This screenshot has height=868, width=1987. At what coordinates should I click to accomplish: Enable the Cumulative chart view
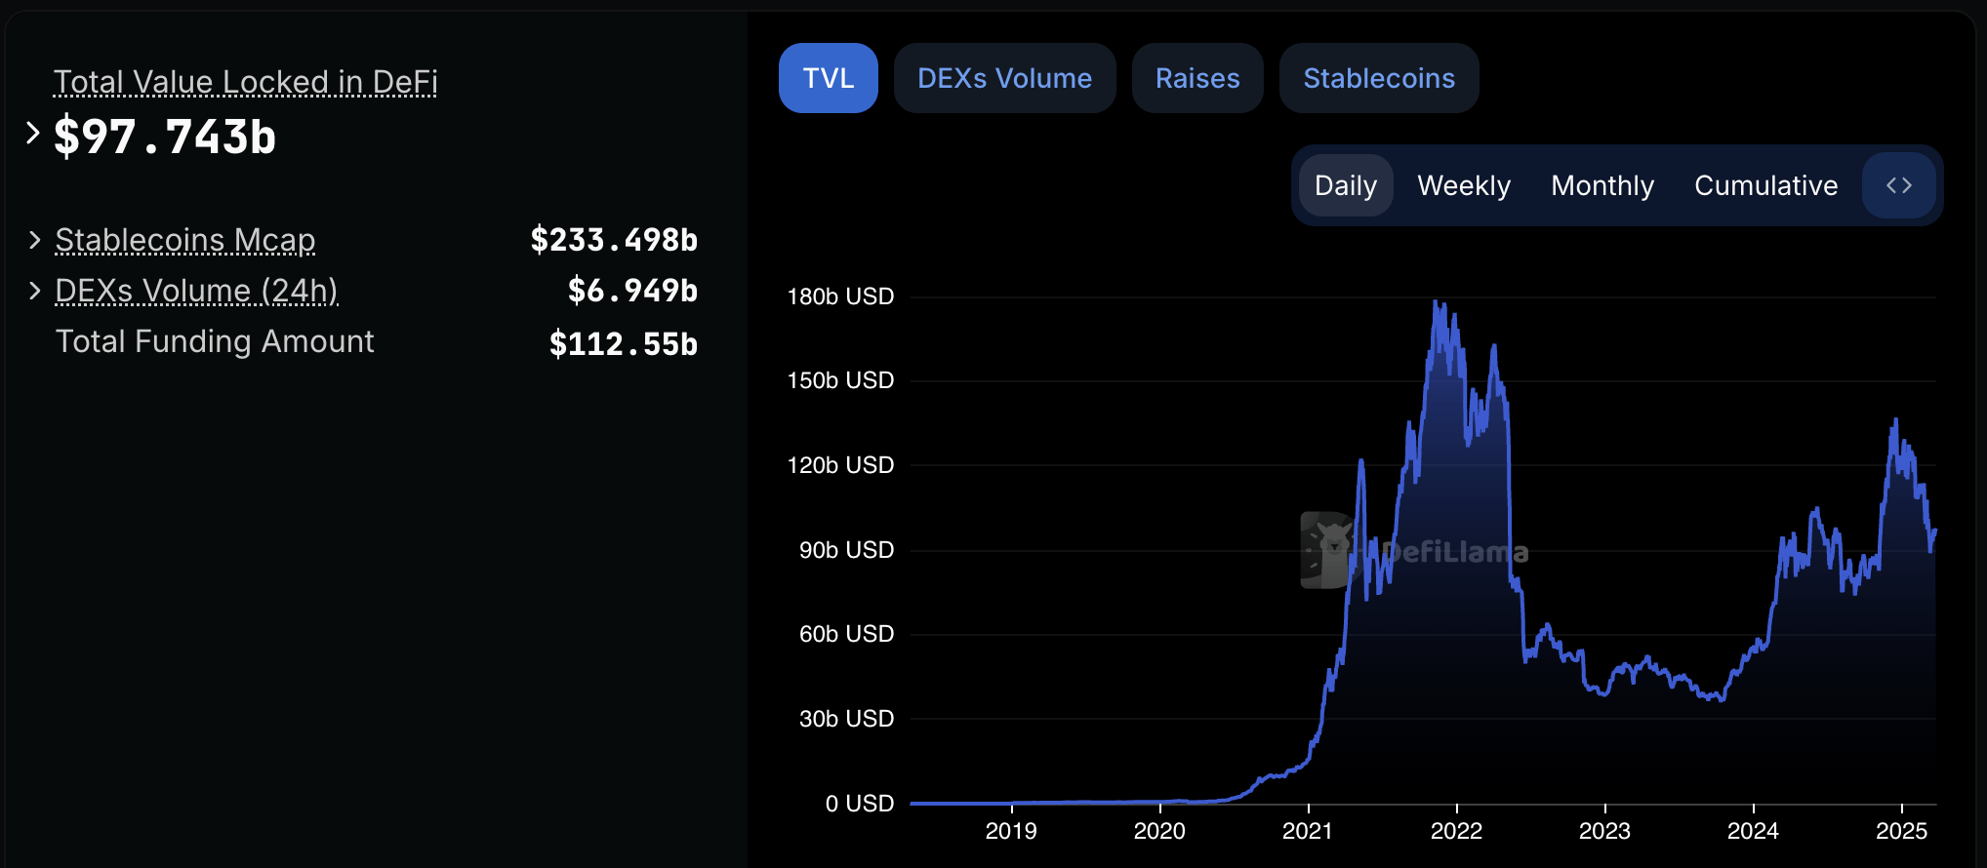(x=1766, y=185)
